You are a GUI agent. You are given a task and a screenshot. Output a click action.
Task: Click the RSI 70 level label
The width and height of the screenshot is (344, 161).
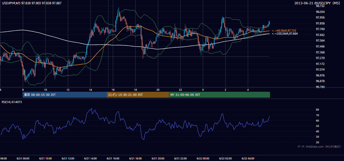317,115
